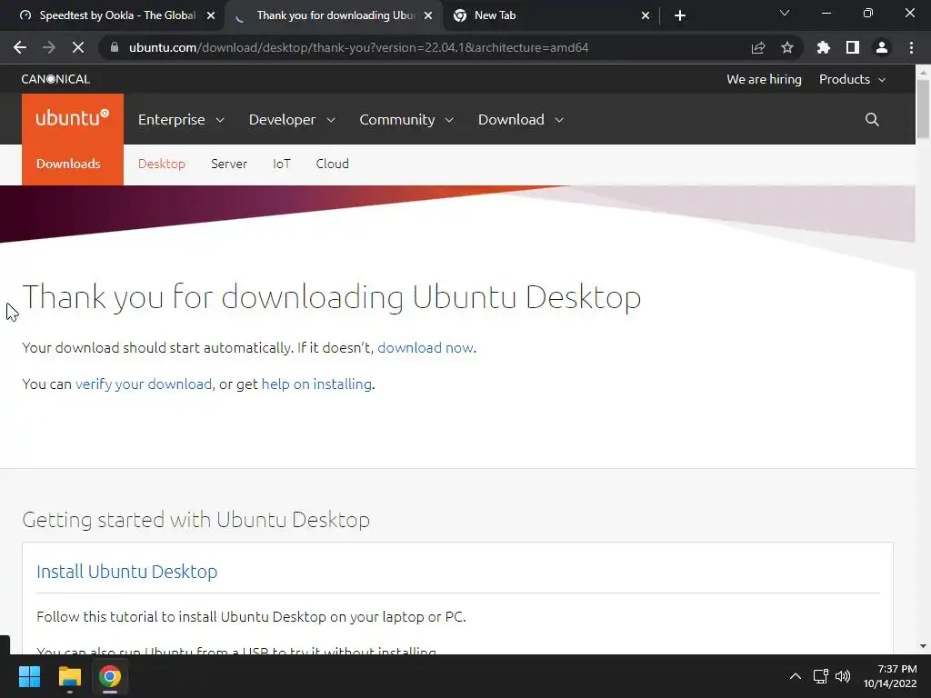The height and width of the screenshot is (698, 931).
Task: Click the browser forward arrow
Action: (49, 47)
